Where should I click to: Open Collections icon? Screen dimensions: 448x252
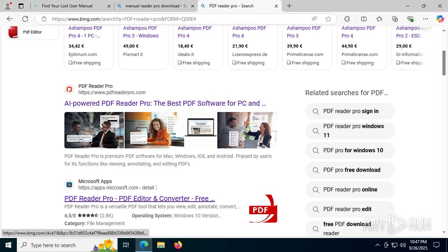pos(395,19)
